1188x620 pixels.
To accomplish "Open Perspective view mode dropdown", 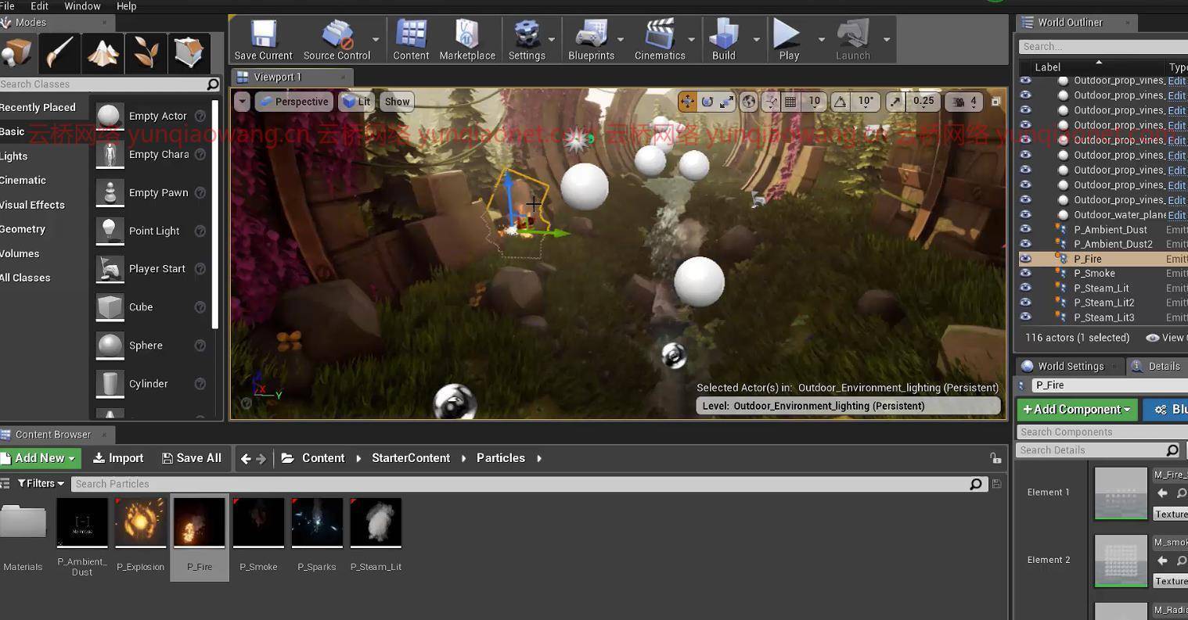I will pos(294,102).
